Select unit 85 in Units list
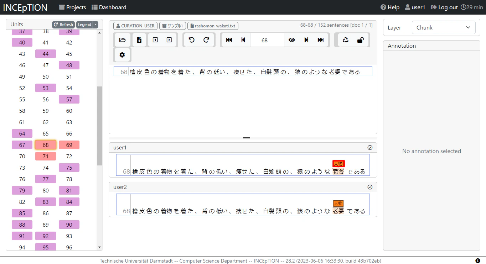Image resolution: width=486 pixels, height=264 pixels. (22, 213)
